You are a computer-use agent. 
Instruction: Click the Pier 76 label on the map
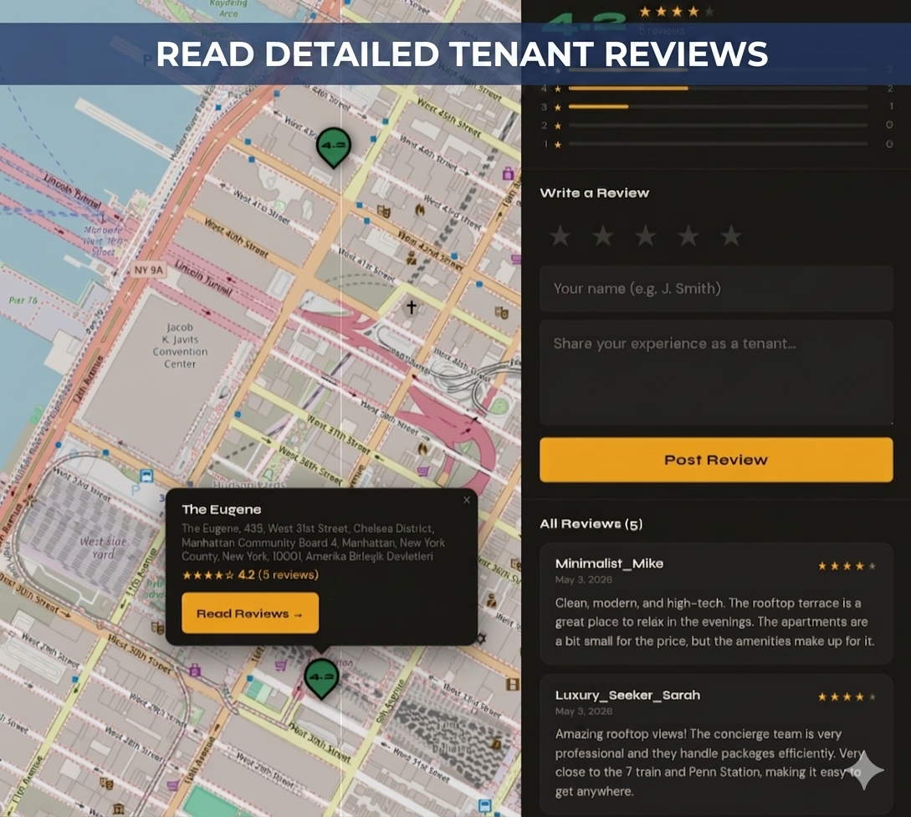(x=23, y=300)
